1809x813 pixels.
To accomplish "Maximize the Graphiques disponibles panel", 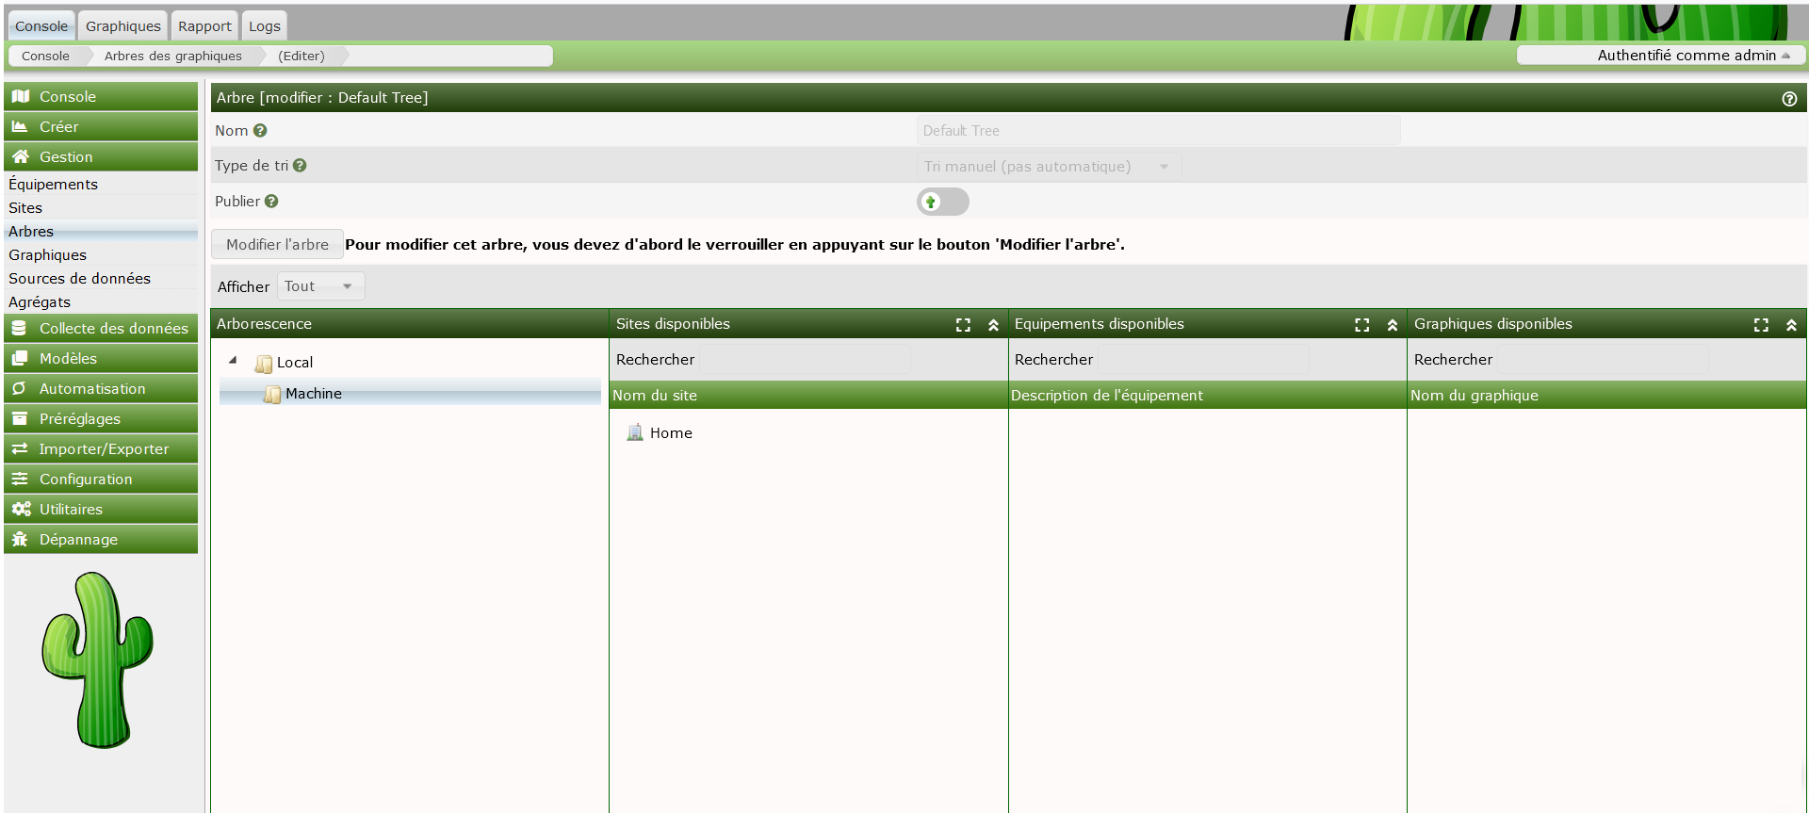I will click(1760, 325).
